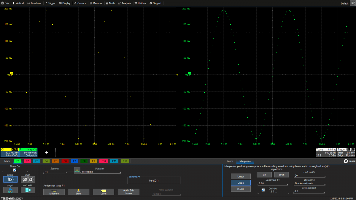Select the C1 channel descriptor box
Screen dimensions: 356x200
pyautogui.click(x=10, y=152)
